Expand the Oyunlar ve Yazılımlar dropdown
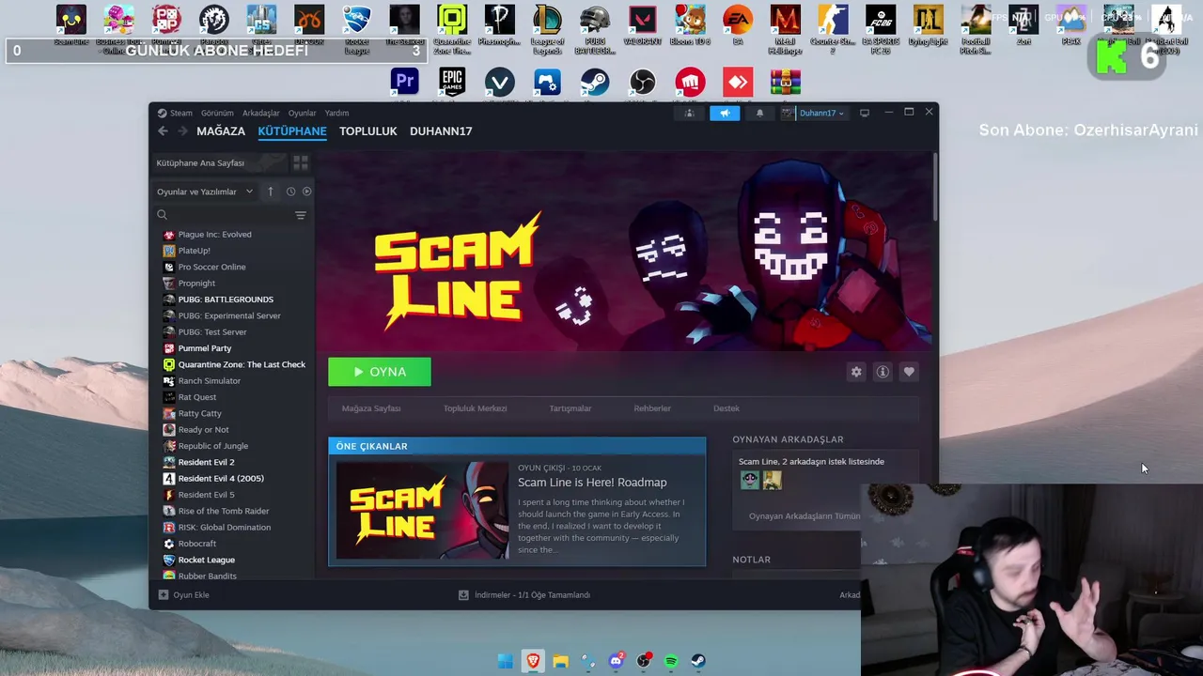Viewport: 1203px width, 676px height. [x=205, y=192]
